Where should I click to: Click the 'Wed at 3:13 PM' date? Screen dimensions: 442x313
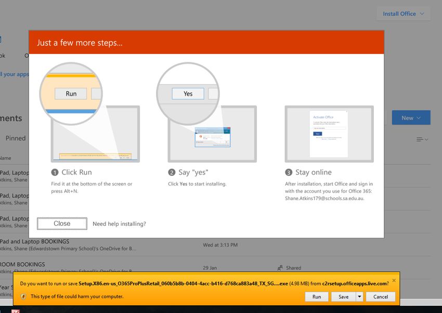tap(220, 245)
